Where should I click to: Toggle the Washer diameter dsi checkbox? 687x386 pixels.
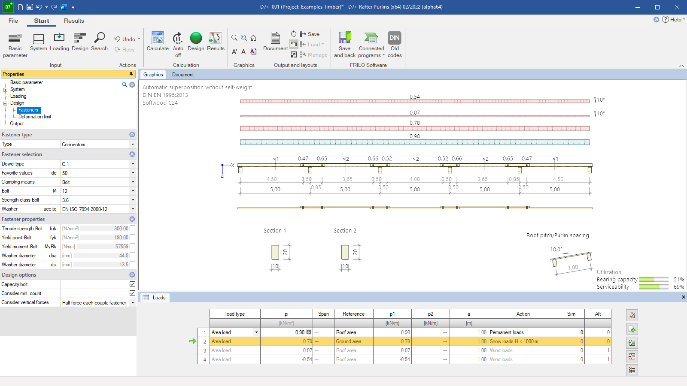tap(132, 265)
